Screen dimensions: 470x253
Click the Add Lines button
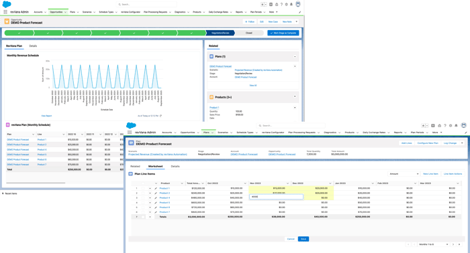tap(406, 143)
